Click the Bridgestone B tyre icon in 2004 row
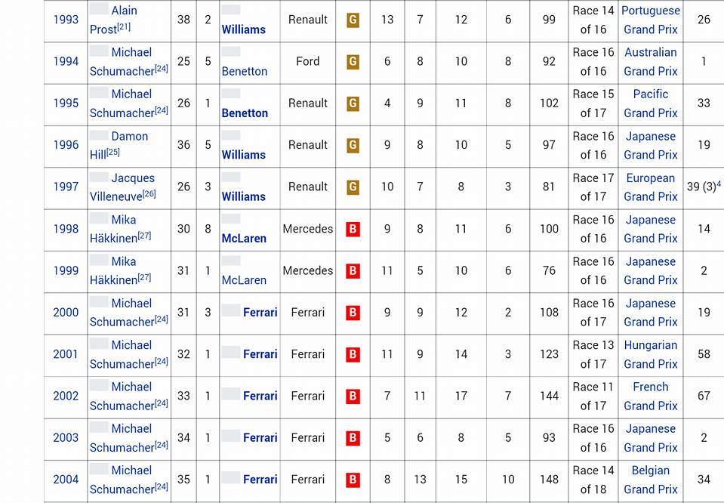This screenshot has width=724, height=503. 353,480
